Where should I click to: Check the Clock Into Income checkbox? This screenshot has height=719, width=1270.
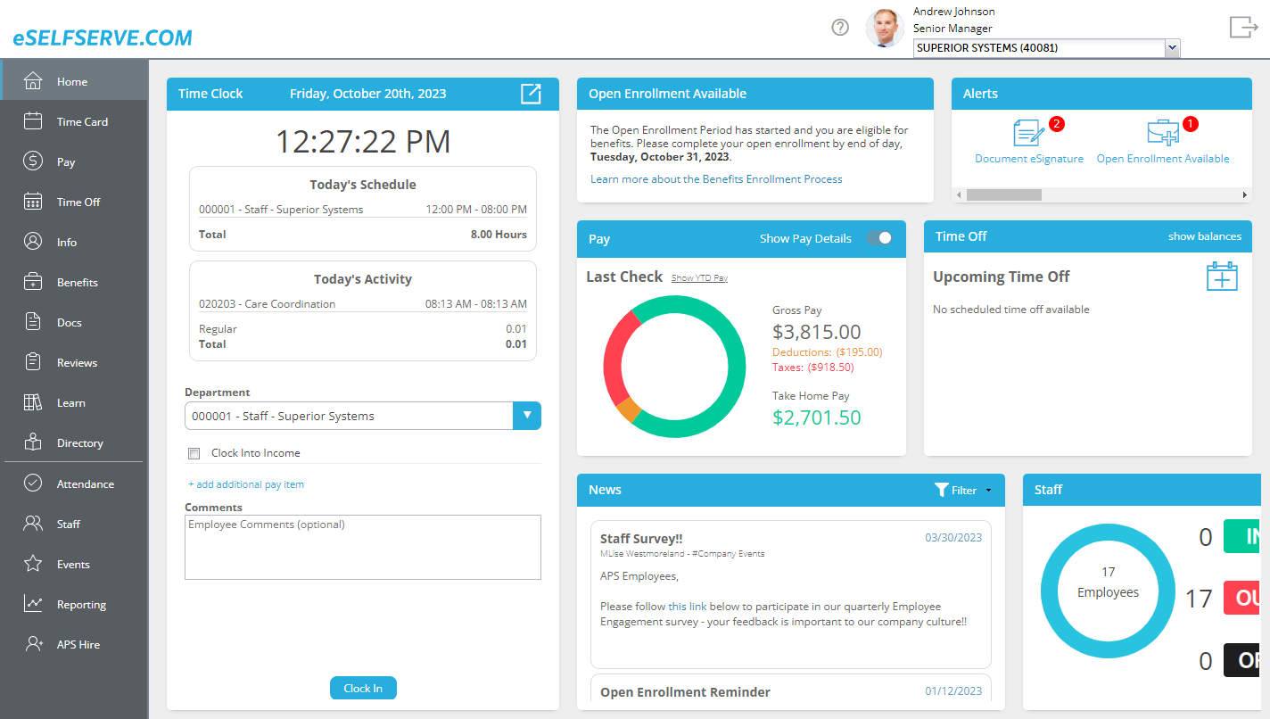tap(194, 453)
